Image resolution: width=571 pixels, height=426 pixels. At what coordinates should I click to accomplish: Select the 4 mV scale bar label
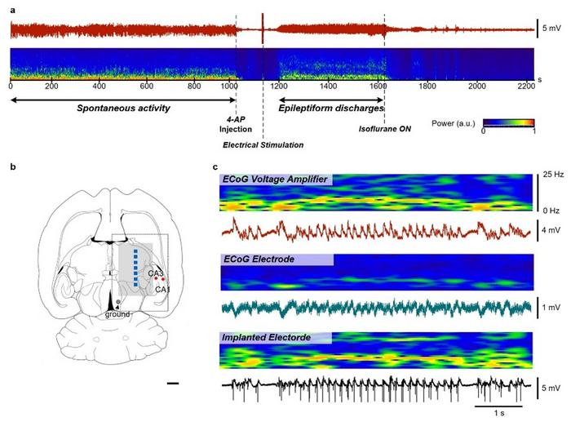click(551, 231)
